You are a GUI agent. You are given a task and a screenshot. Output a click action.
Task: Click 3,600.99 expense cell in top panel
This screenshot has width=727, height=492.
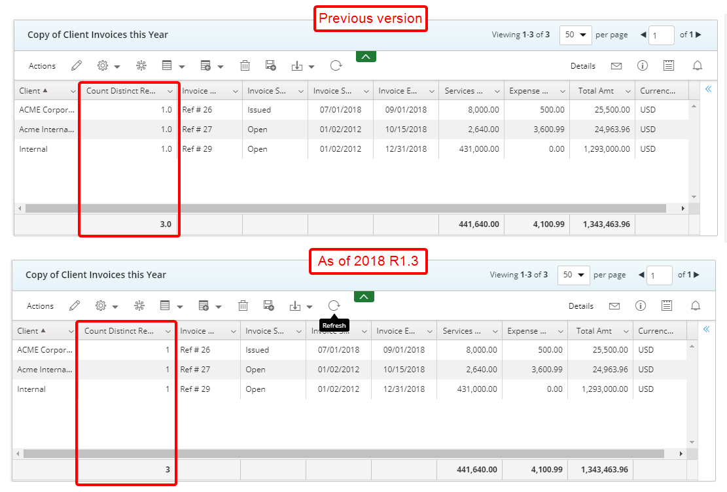[549, 130]
